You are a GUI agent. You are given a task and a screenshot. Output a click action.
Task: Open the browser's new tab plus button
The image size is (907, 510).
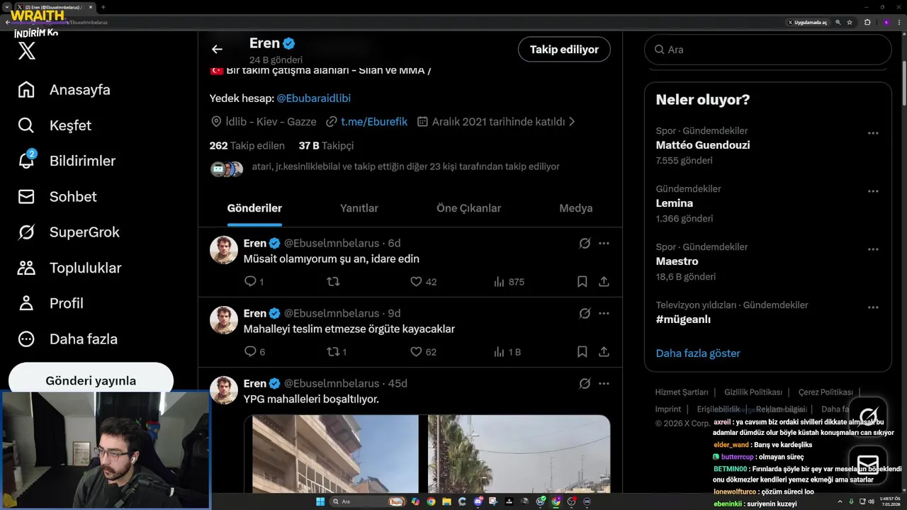(x=103, y=7)
